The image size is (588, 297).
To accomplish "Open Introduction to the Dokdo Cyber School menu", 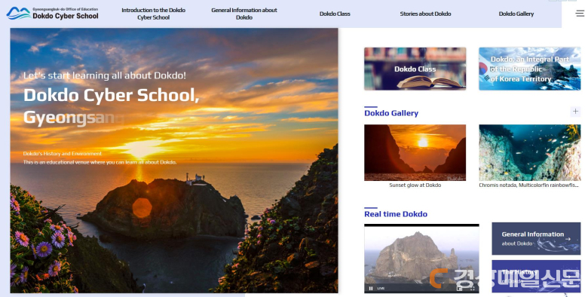I will 153,14.
